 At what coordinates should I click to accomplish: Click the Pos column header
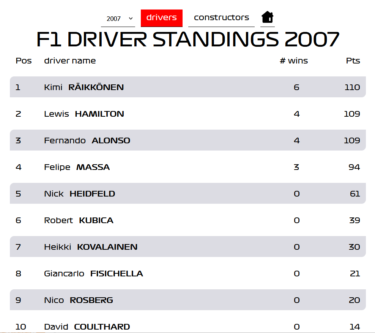(24, 61)
